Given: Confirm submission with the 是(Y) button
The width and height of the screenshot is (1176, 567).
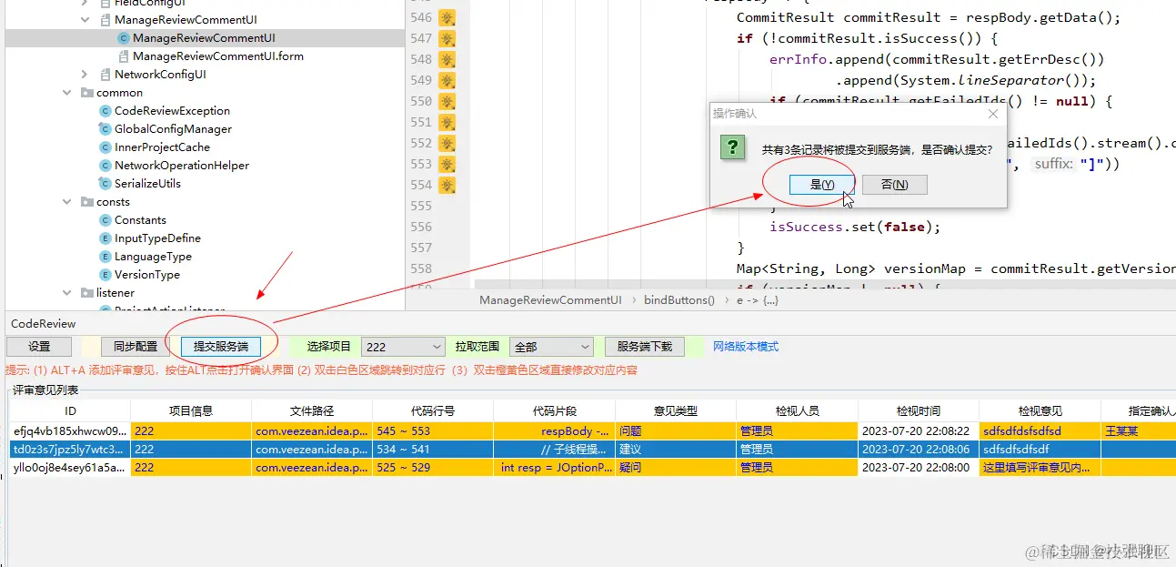Looking at the screenshot, I should pos(822,185).
